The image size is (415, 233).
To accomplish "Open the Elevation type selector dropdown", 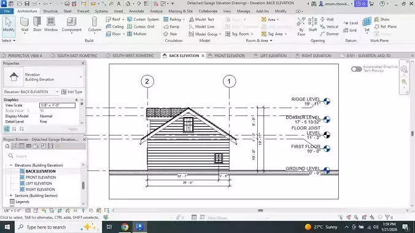I will pyautogui.click(x=80, y=77).
